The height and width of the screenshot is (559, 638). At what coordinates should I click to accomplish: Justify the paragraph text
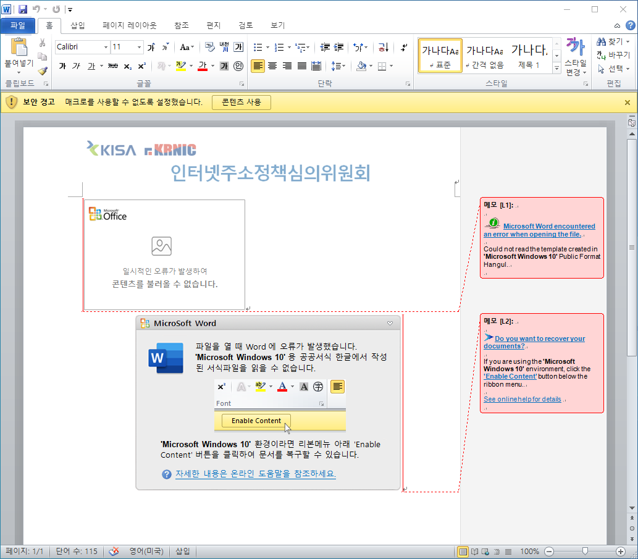[x=301, y=66]
